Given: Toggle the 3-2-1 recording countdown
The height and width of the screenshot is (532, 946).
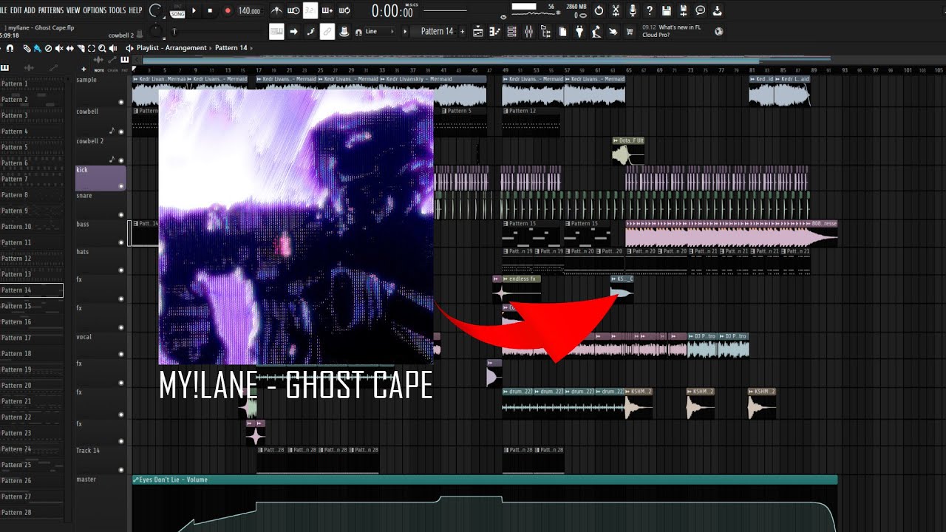Looking at the screenshot, I should tap(310, 10).
